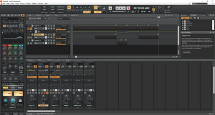Arm record on the highlighted second track
Viewport: 215px width, 115px height.
point(51,35)
